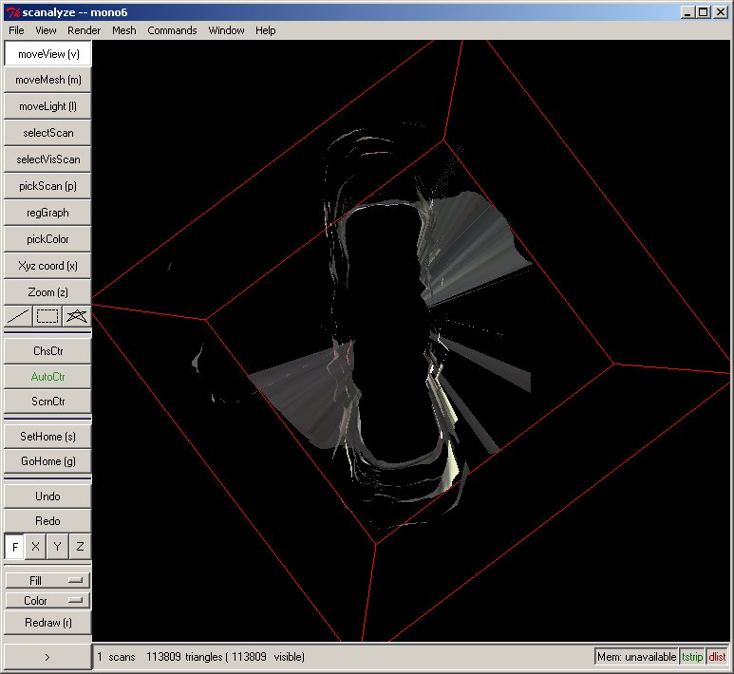Click the scanalyze title bar app icon

(12, 12)
